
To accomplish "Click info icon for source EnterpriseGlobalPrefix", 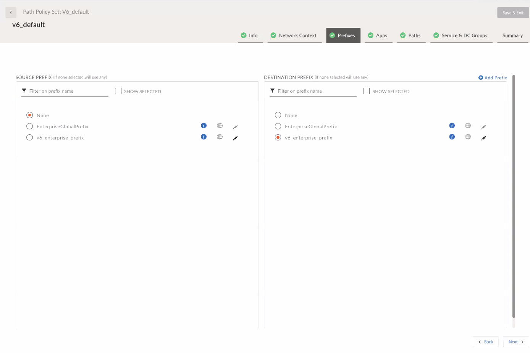I will 204,126.
